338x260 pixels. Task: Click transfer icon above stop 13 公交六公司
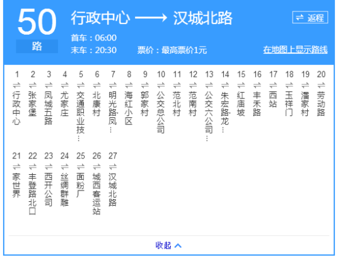[x=209, y=85]
